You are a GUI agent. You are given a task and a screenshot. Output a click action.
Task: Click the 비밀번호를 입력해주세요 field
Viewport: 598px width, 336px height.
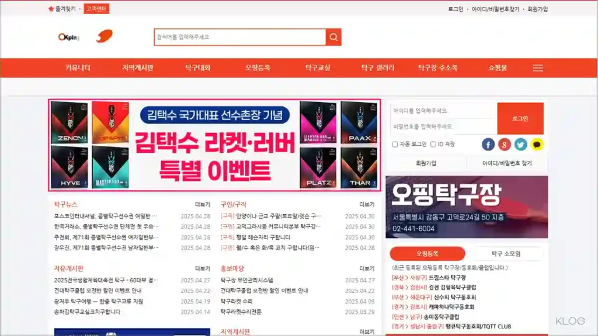click(x=444, y=127)
